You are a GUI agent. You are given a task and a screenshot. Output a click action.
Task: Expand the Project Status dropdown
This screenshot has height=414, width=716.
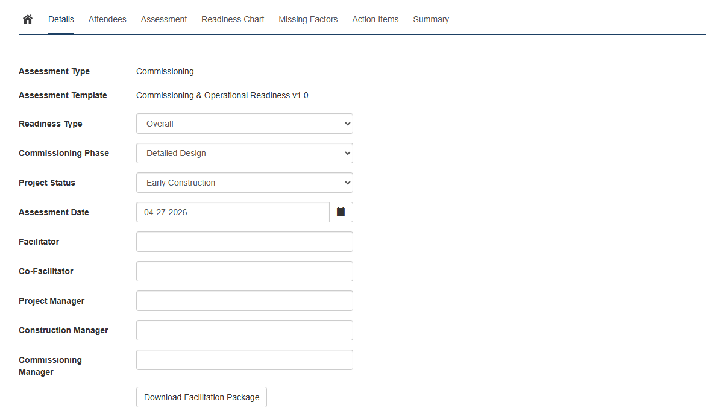click(x=244, y=183)
